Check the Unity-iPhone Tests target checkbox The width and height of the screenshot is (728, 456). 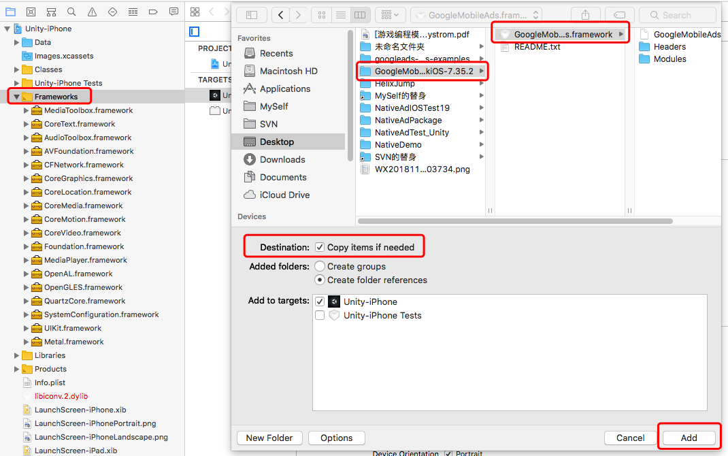point(319,315)
